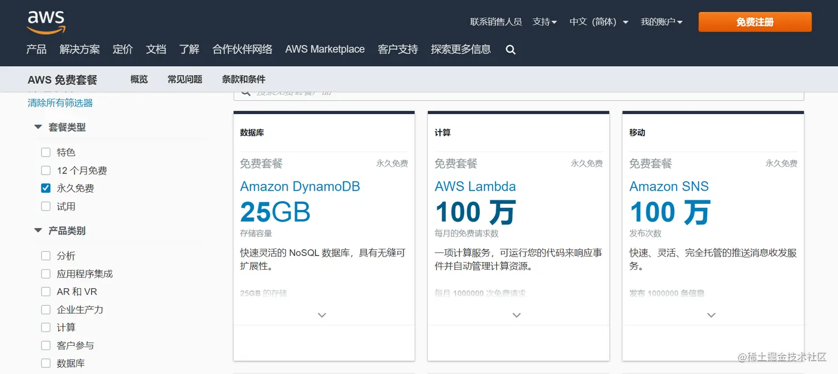The width and height of the screenshot is (838, 374).
Task: Check the 计算 category checkbox
Action: 46,327
